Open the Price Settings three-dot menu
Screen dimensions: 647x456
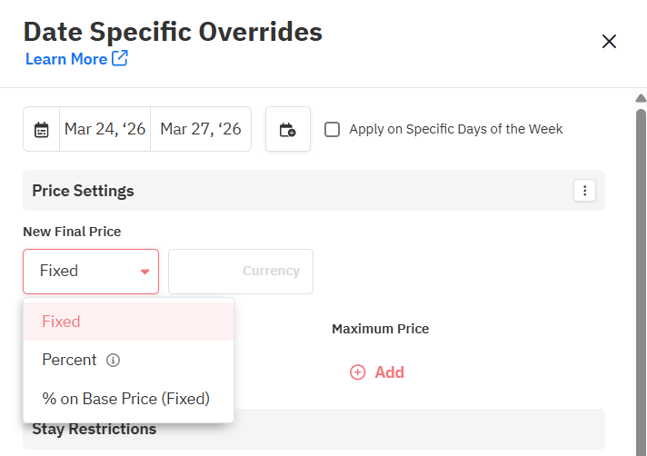pos(585,191)
